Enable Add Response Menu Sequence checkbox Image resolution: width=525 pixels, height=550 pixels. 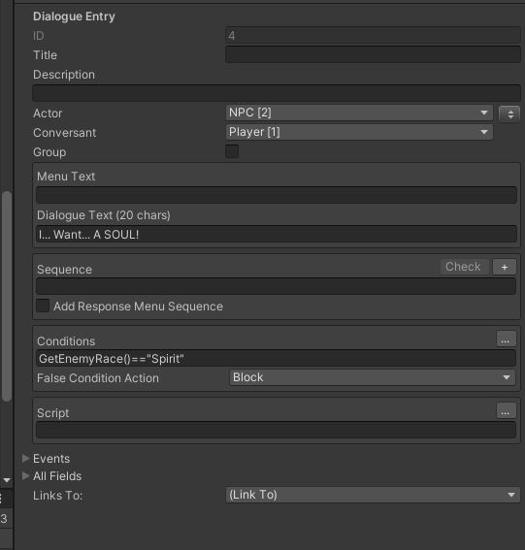click(43, 306)
